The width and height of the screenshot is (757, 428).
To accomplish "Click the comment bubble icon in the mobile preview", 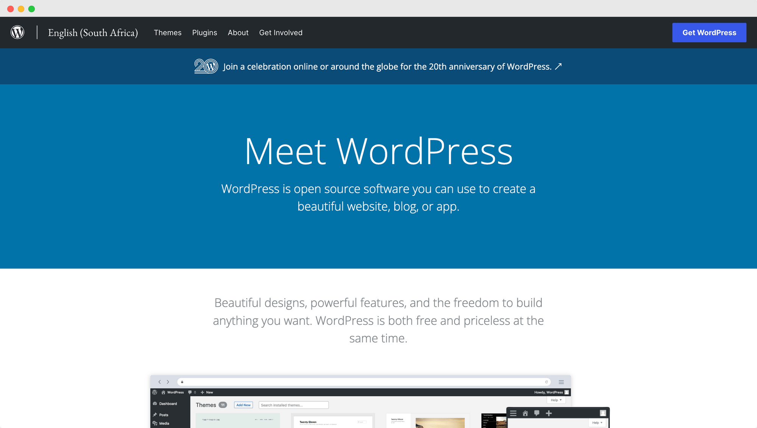I will (537, 413).
